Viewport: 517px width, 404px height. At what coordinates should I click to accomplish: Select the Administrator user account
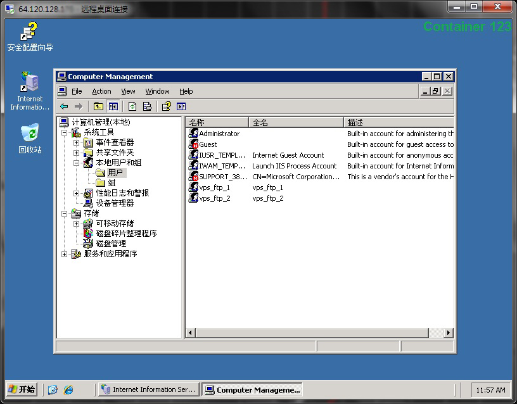click(219, 134)
